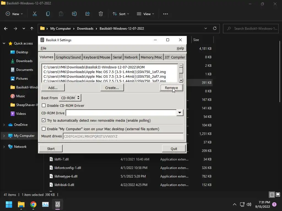Open the New dropdown in Explorer
The width and height of the screenshot is (282, 211).
pos(14,14)
